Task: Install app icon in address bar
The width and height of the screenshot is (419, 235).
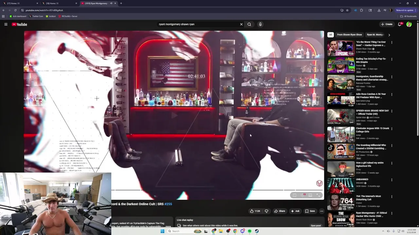Action: coord(342,10)
